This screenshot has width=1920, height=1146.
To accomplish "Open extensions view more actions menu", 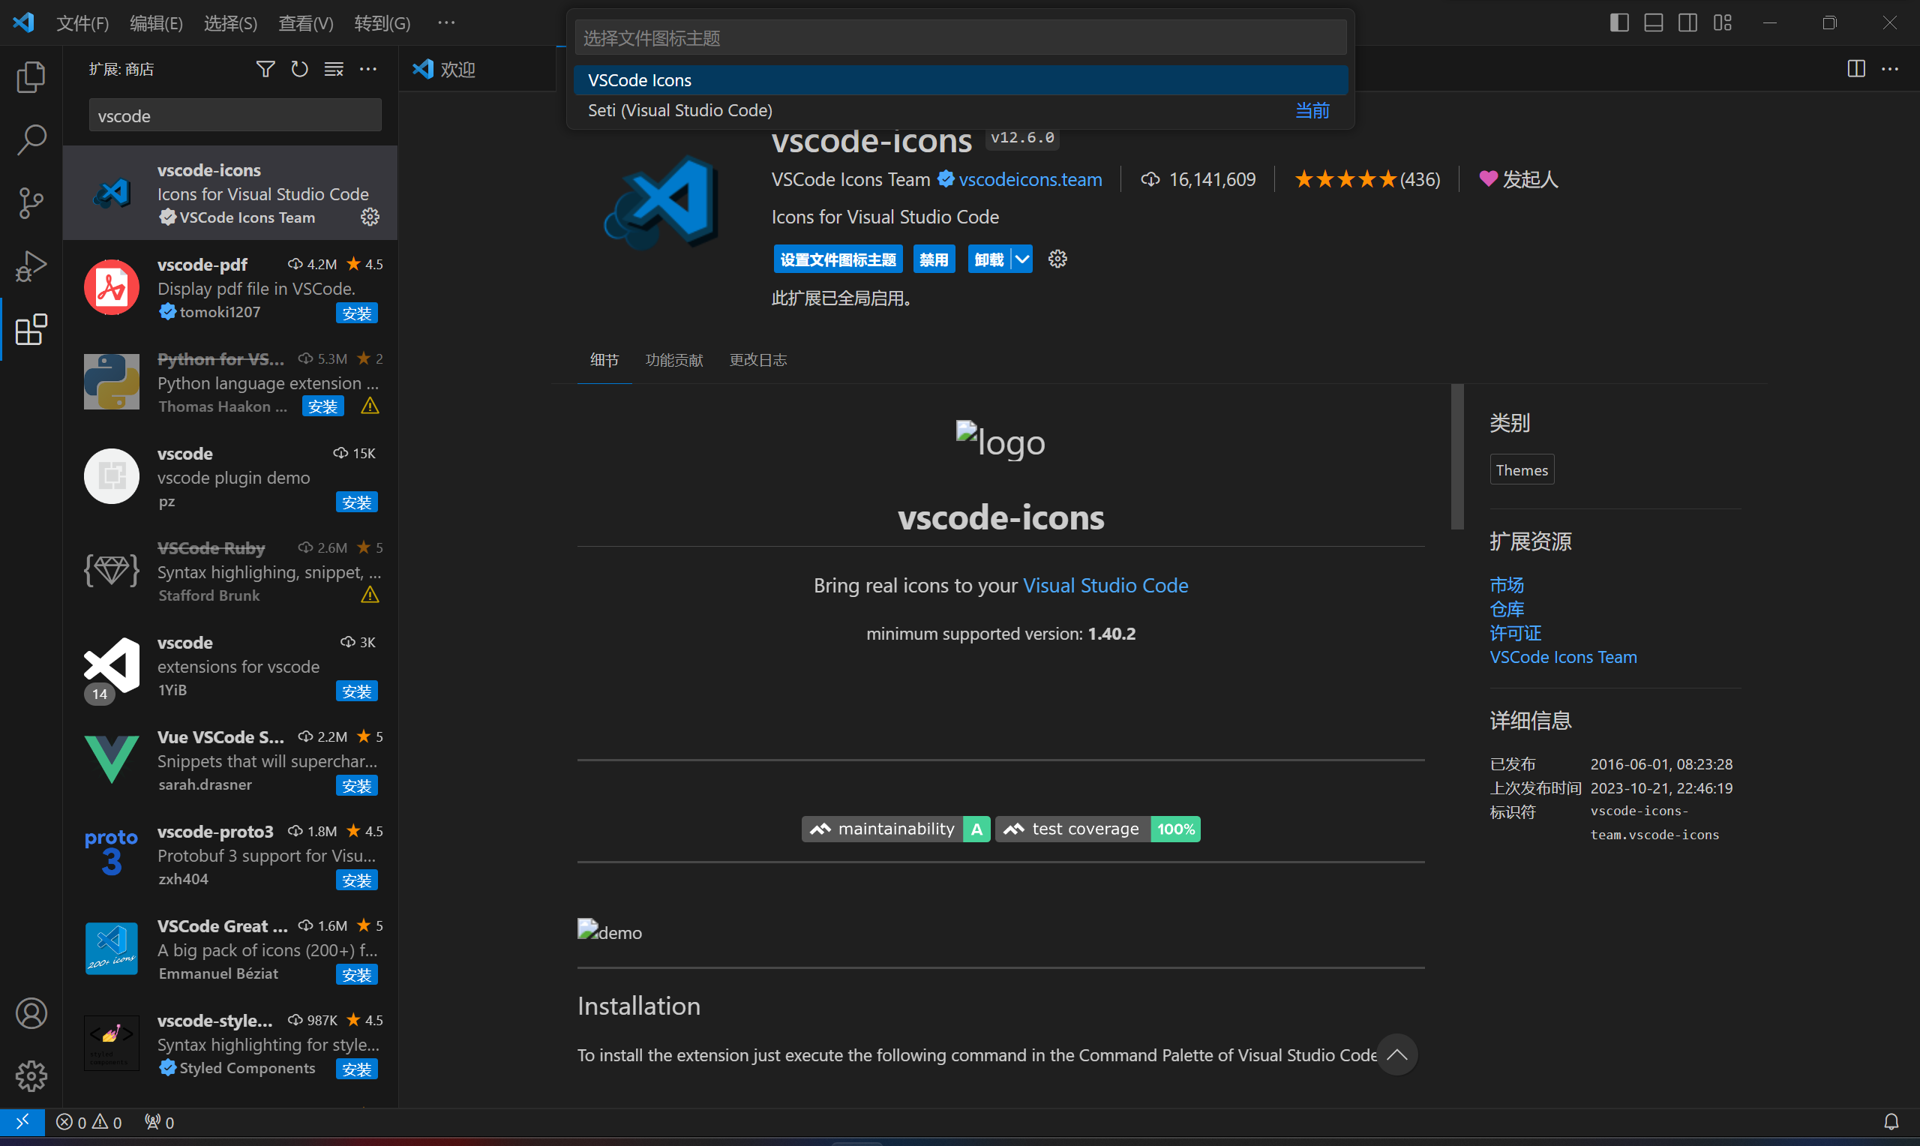I will (x=368, y=70).
